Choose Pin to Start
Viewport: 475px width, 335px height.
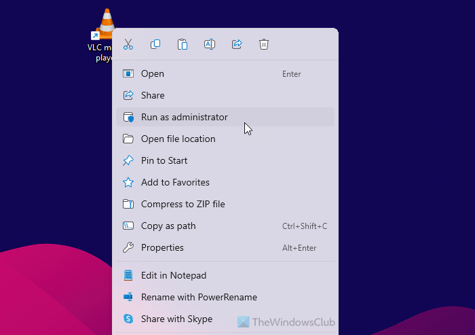[225, 160]
